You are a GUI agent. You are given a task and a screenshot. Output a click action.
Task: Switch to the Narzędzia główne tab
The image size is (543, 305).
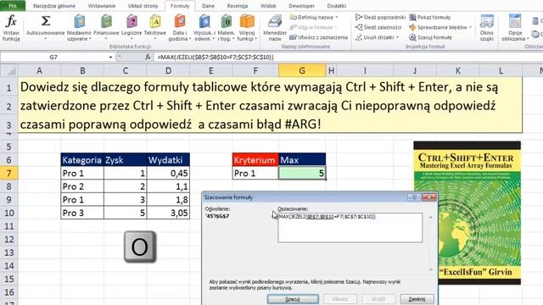pos(54,6)
